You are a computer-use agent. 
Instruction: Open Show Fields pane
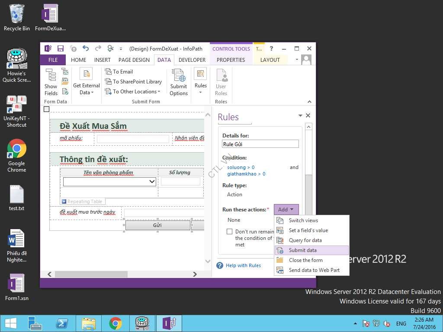point(51,83)
